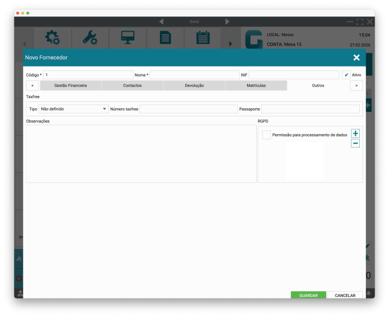Screen dimensions: 389x317
Task: Toggle the Ativo checkbox
Action: click(346, 75)
